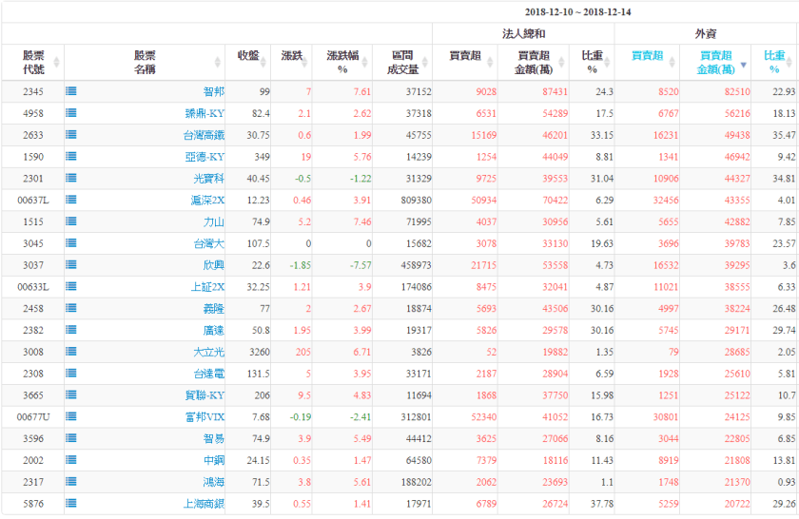Click the 法人總和 買賣超 column header

[463, 56]
